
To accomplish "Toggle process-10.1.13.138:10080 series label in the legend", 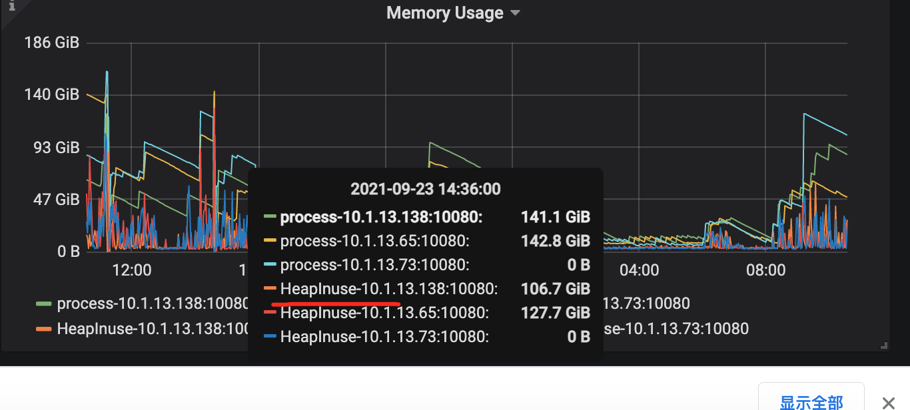I will coord(153,304).
